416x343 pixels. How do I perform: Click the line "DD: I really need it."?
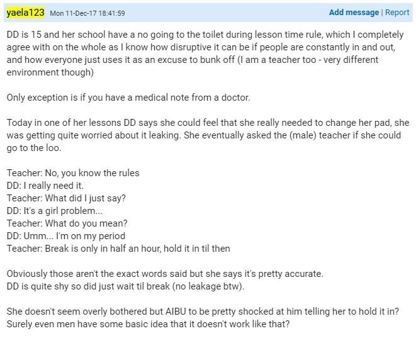45,185
